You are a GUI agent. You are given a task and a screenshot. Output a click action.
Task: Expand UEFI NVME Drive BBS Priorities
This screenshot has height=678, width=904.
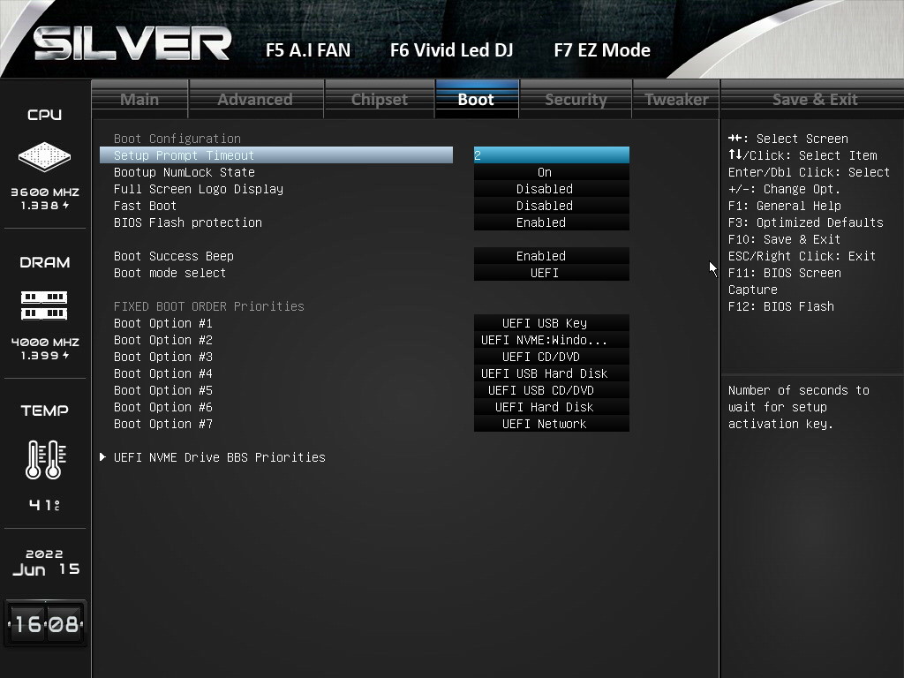(219, 457)
